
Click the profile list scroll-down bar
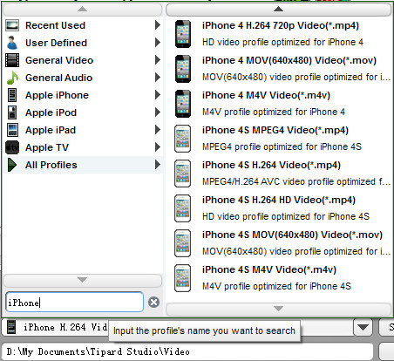[x=278, y=309]
